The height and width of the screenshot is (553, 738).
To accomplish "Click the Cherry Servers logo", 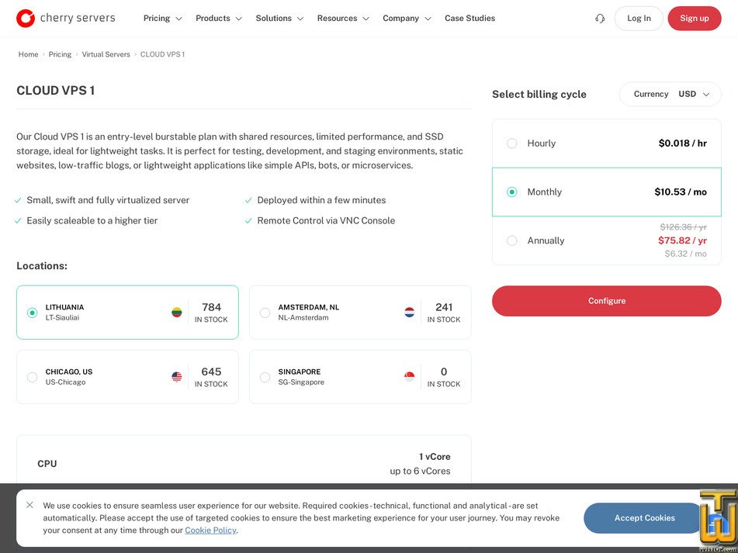I will click(66, 19).
